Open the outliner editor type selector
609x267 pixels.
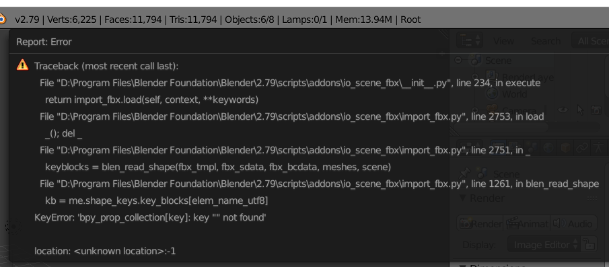(470, 40)
